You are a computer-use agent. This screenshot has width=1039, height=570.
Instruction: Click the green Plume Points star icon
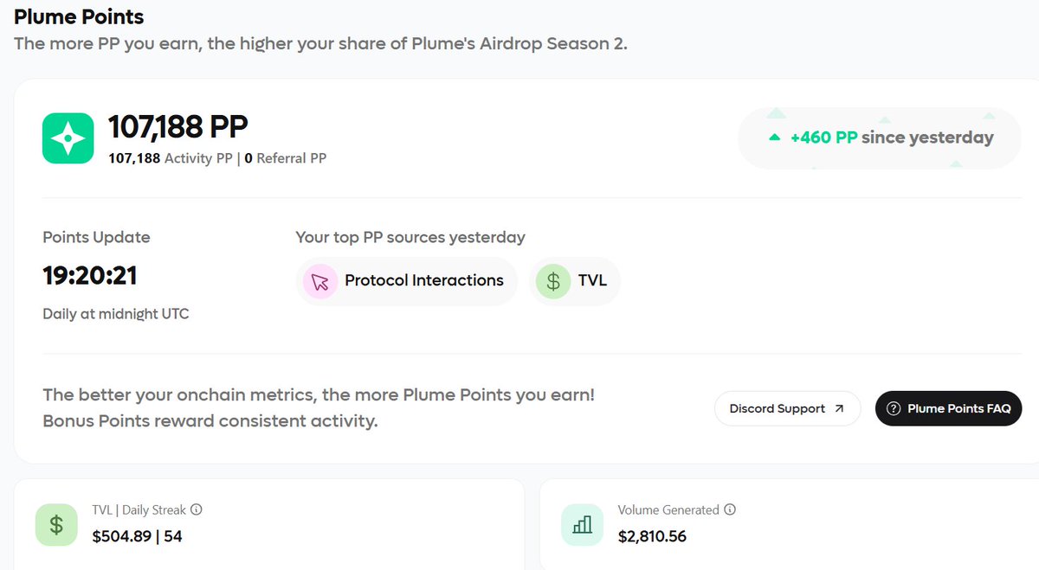click(x=68, y=138)
